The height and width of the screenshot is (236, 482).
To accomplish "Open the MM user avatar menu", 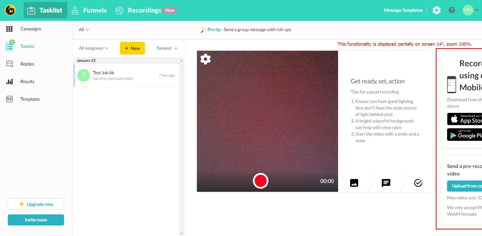I will click(x=470, y=10).
